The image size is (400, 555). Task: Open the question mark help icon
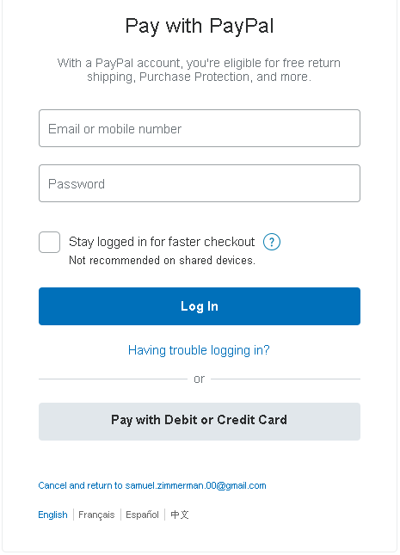tap(272, 242)
